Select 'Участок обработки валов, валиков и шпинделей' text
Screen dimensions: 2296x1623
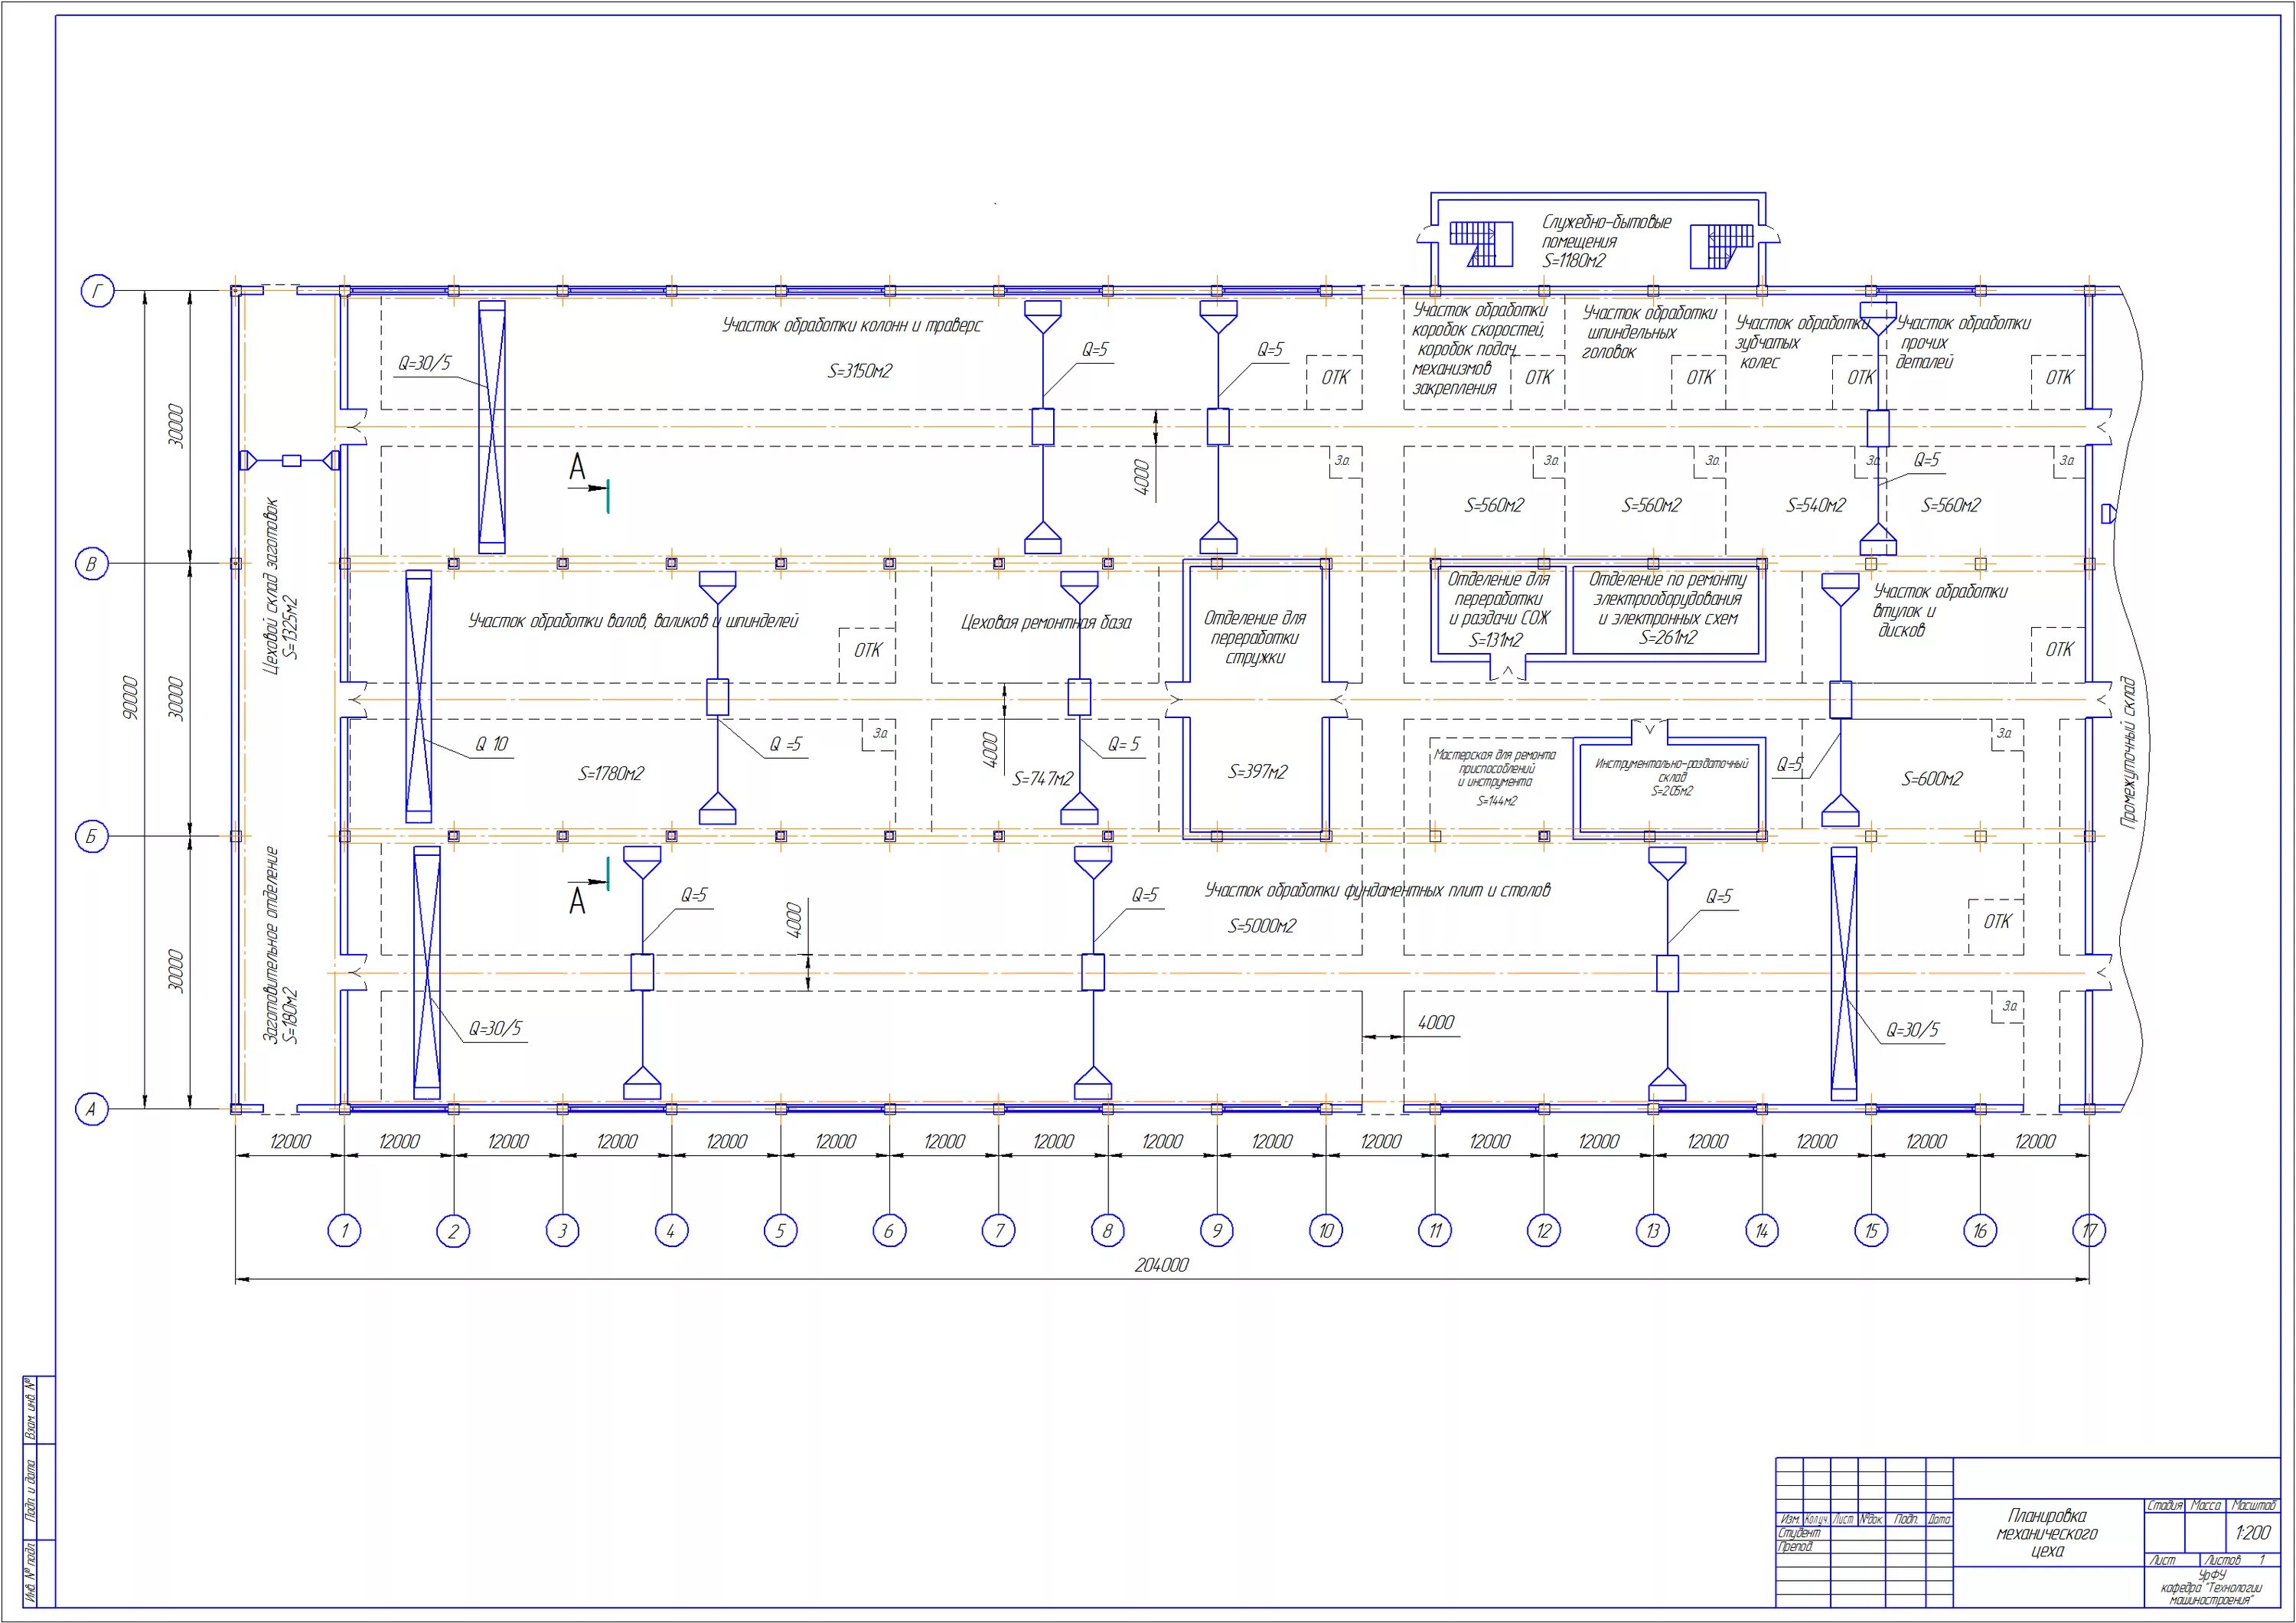coord(633,621)
